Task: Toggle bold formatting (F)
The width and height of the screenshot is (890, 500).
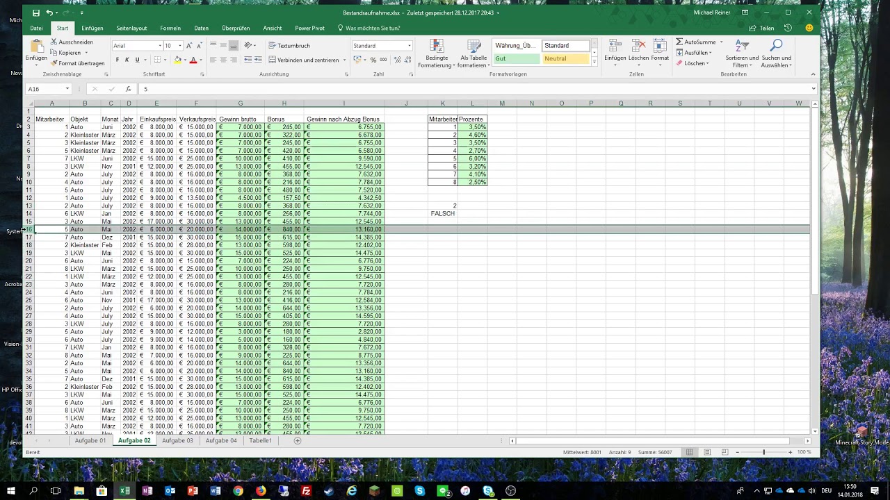Action: pos(117,60)
